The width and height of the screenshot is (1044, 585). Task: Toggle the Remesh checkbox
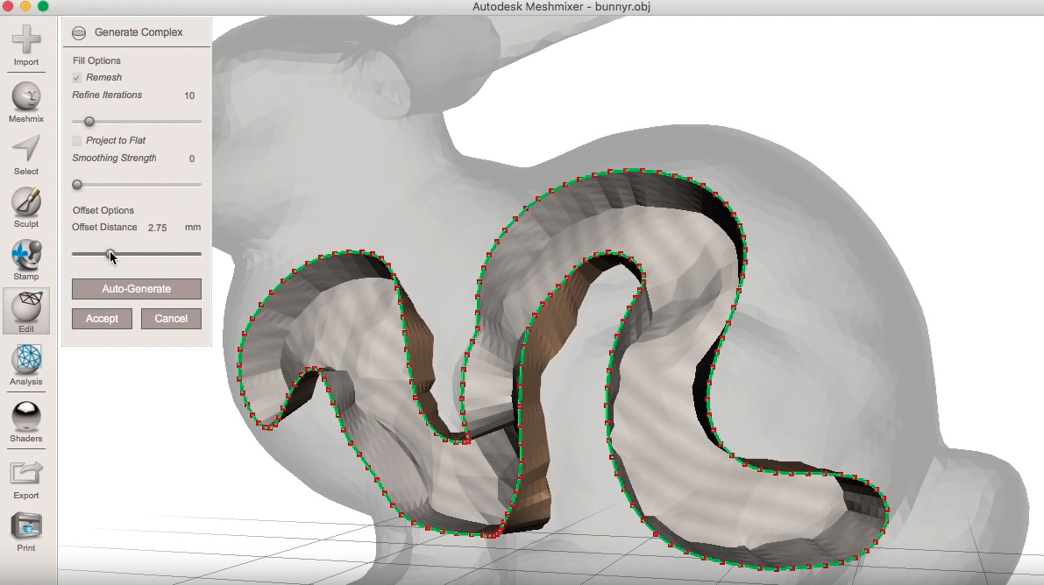pos(77,78)
